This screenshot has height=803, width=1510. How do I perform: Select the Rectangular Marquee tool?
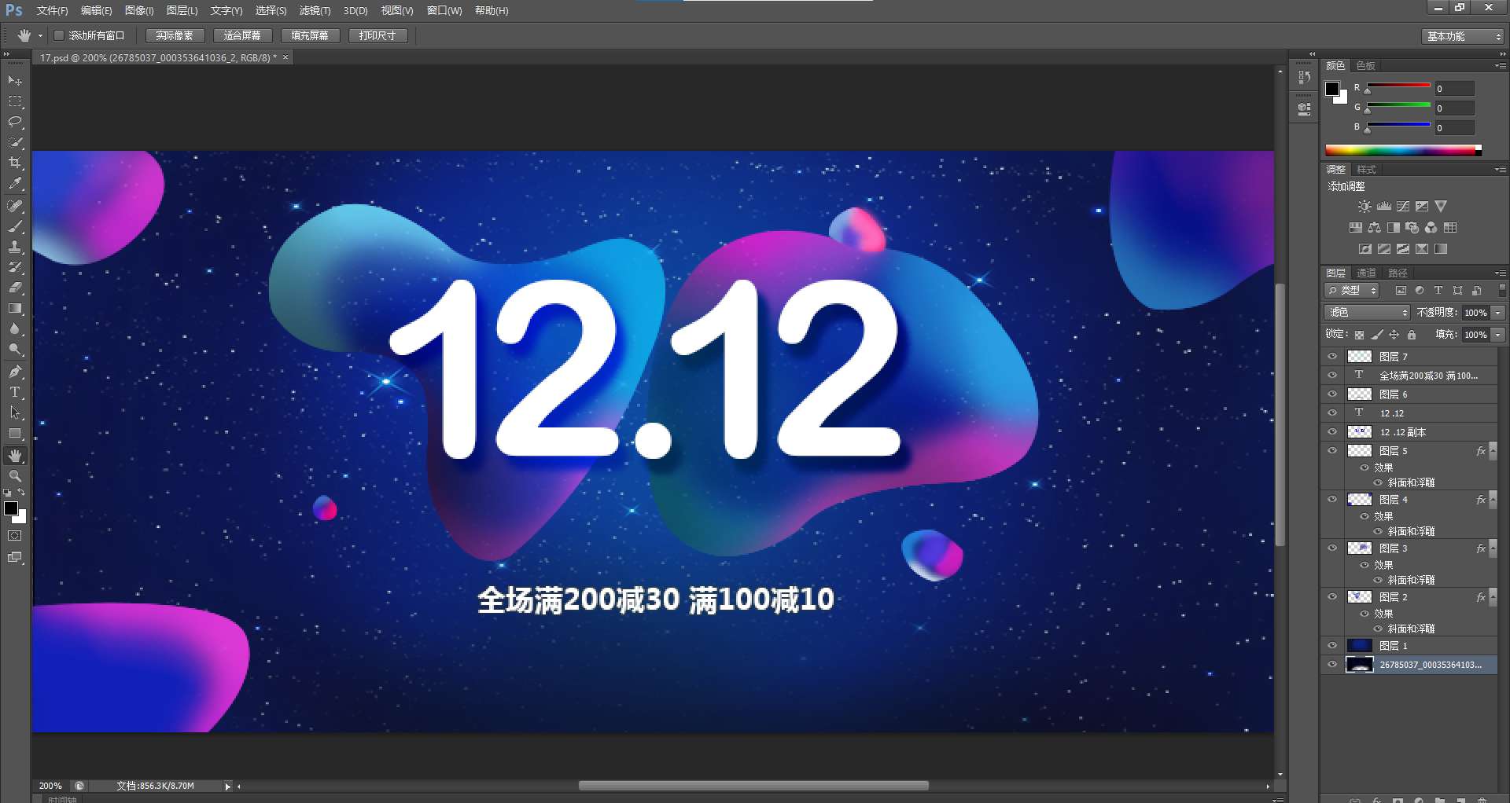tap(15, 101)
